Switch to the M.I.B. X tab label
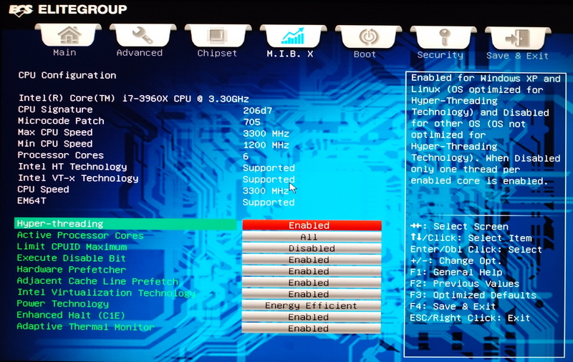Image resolution: width=573 pixels, height=362 pixels. tap(290, 54)
